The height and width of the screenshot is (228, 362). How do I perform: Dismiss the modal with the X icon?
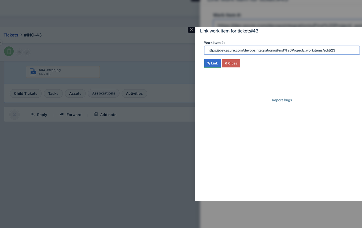click(x=191, y=30)
